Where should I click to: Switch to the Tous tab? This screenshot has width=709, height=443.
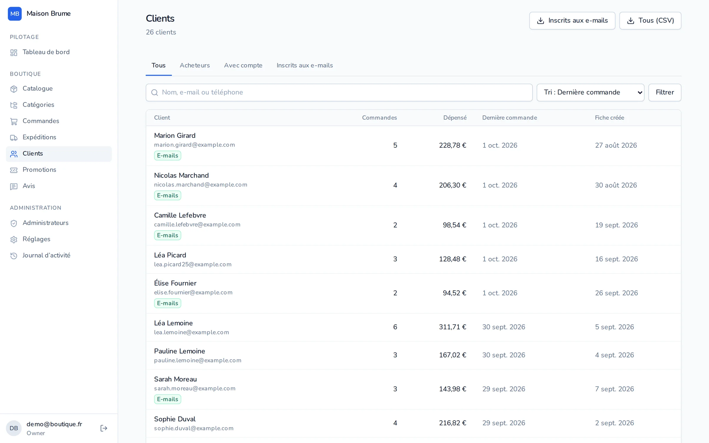point(159,66)
